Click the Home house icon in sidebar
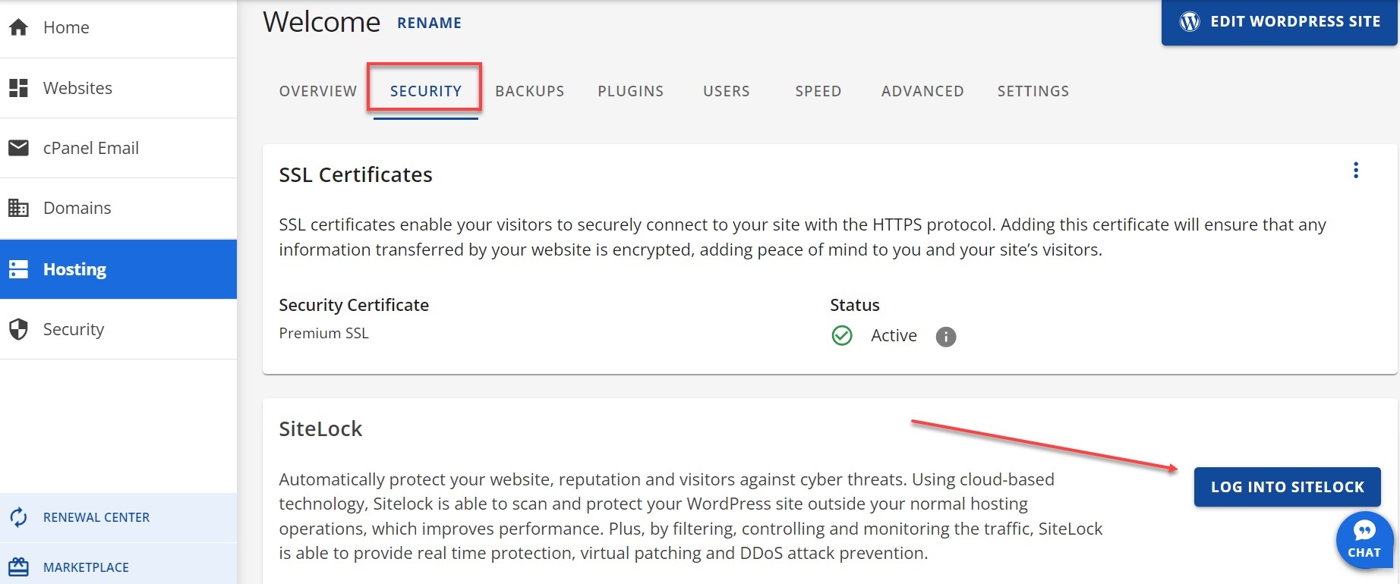Viewport: 1400px width, 584px height. (18, 27)
